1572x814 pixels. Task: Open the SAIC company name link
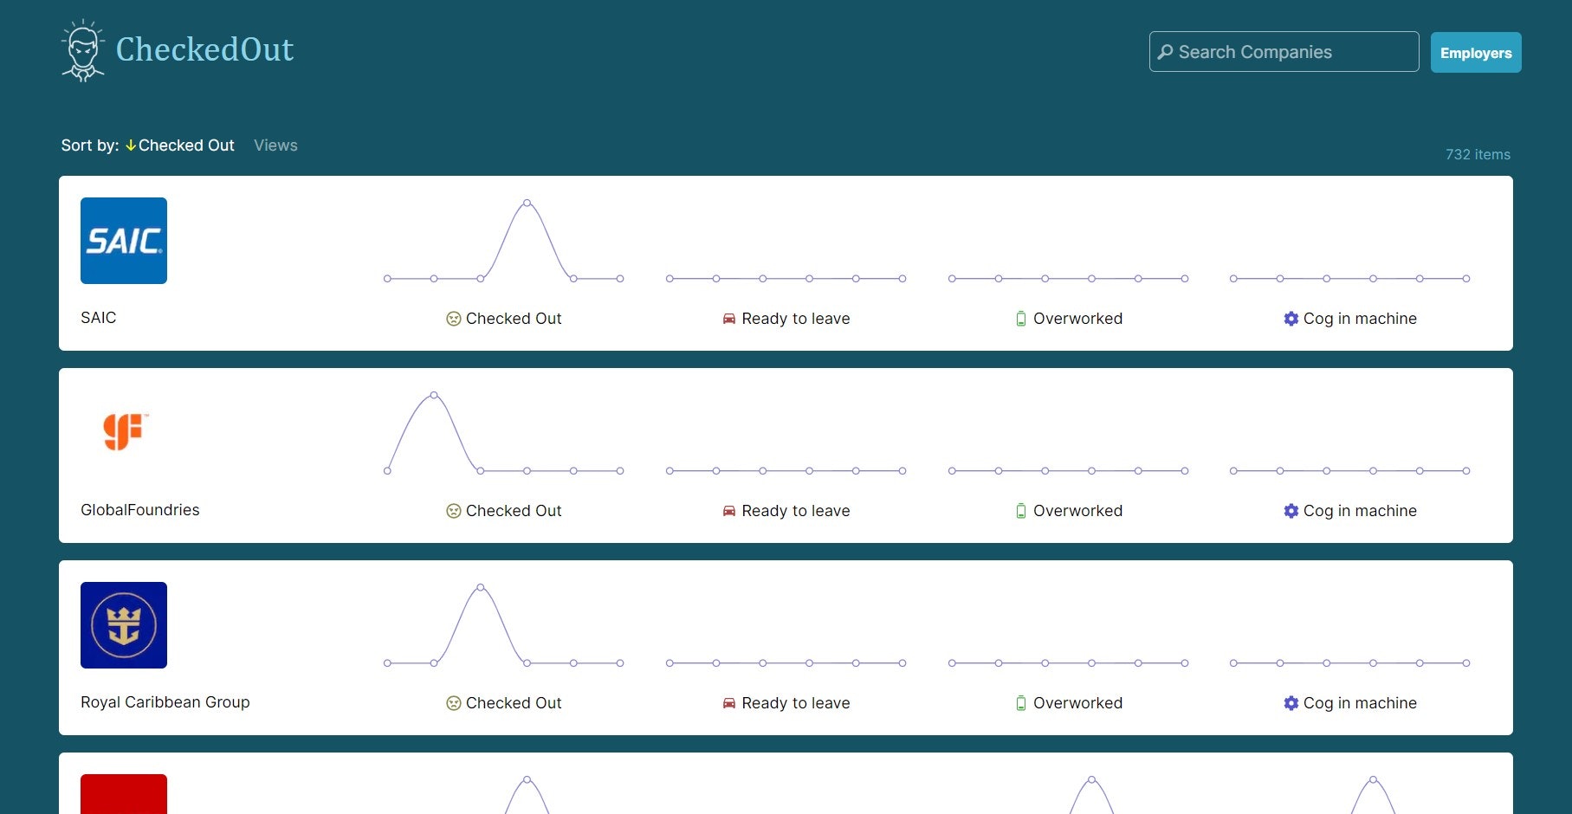click(99, 318)
